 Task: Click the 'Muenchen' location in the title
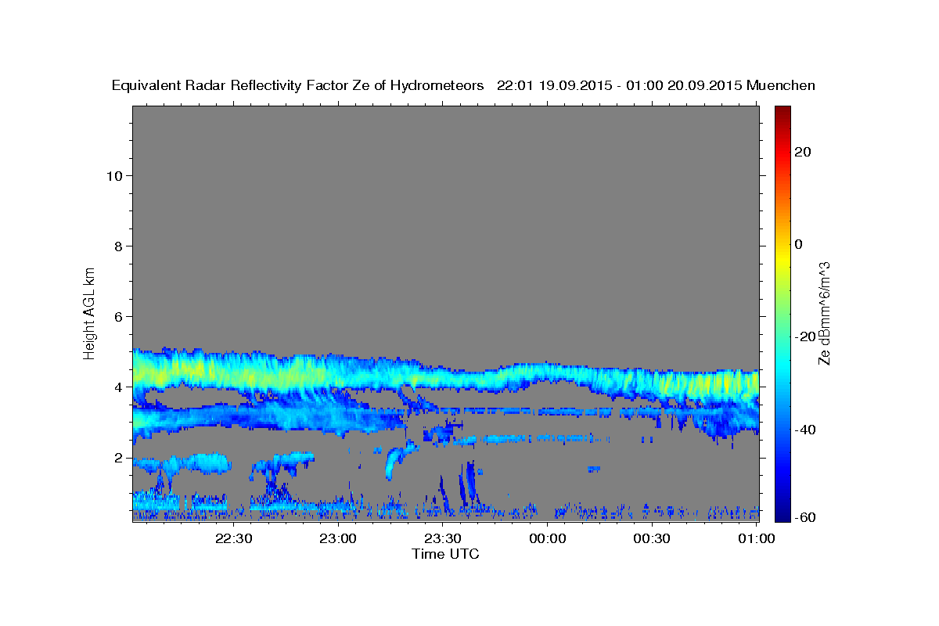[781, 85]
